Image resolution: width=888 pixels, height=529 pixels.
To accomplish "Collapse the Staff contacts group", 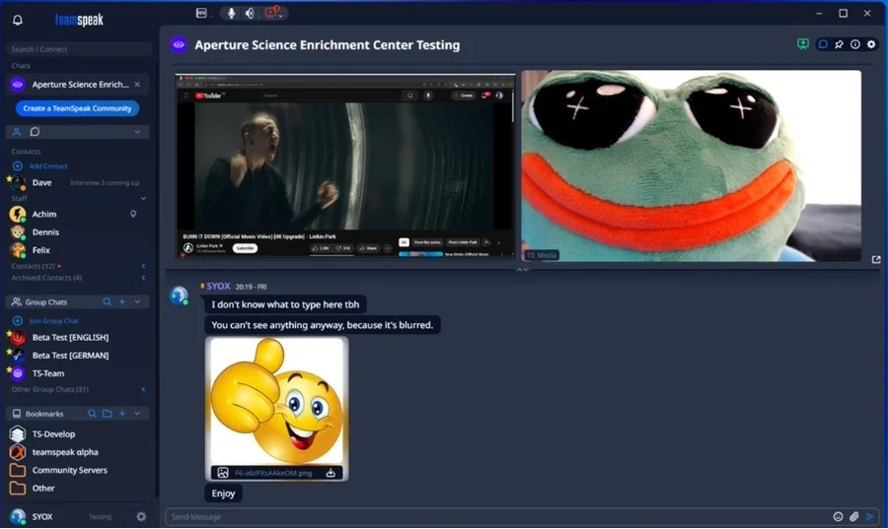I will click(143, 198).
